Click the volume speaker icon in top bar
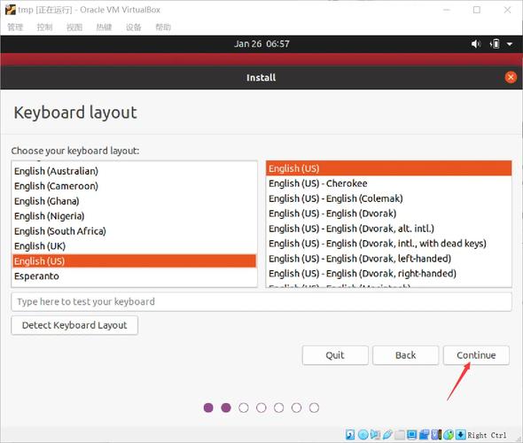 coord(476,43)
